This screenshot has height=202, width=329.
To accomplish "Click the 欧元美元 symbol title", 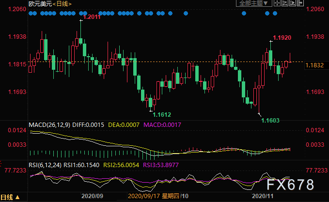I will click(40, 4).
